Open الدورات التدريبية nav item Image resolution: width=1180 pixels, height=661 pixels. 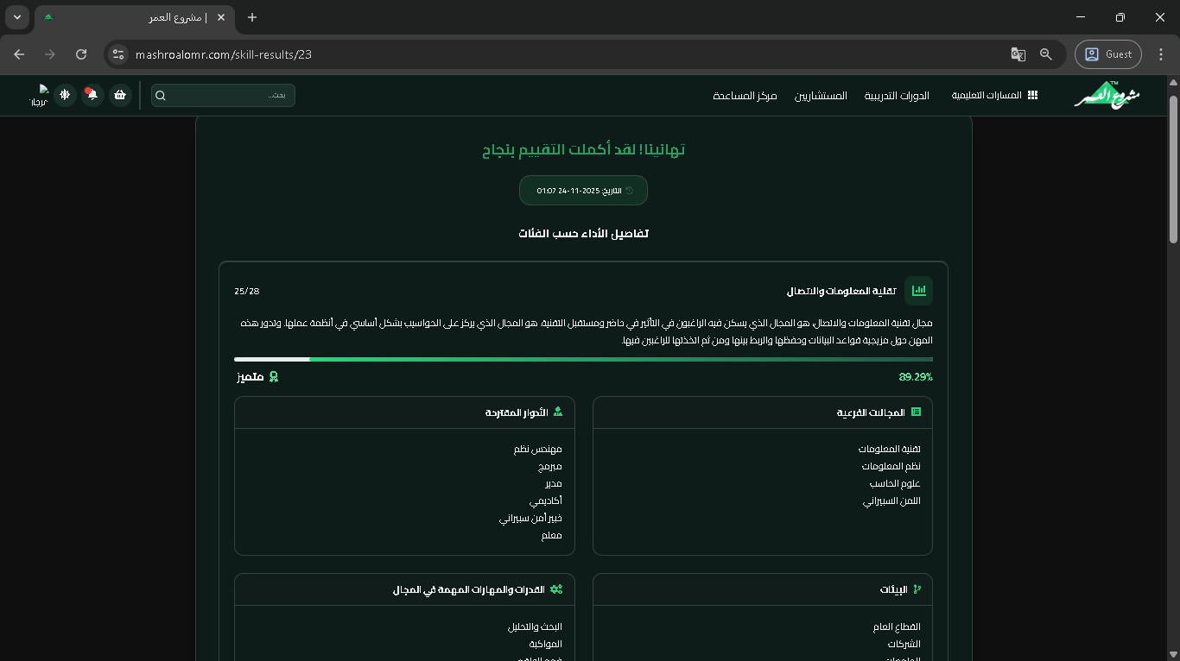pyautogui.click(x=897, y=95)
